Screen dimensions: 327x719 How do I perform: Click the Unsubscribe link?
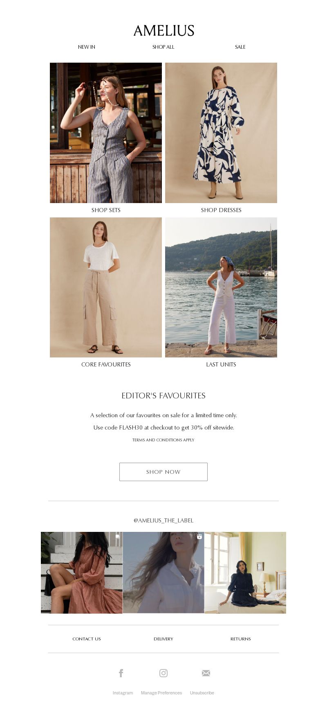tap(202, 693)
